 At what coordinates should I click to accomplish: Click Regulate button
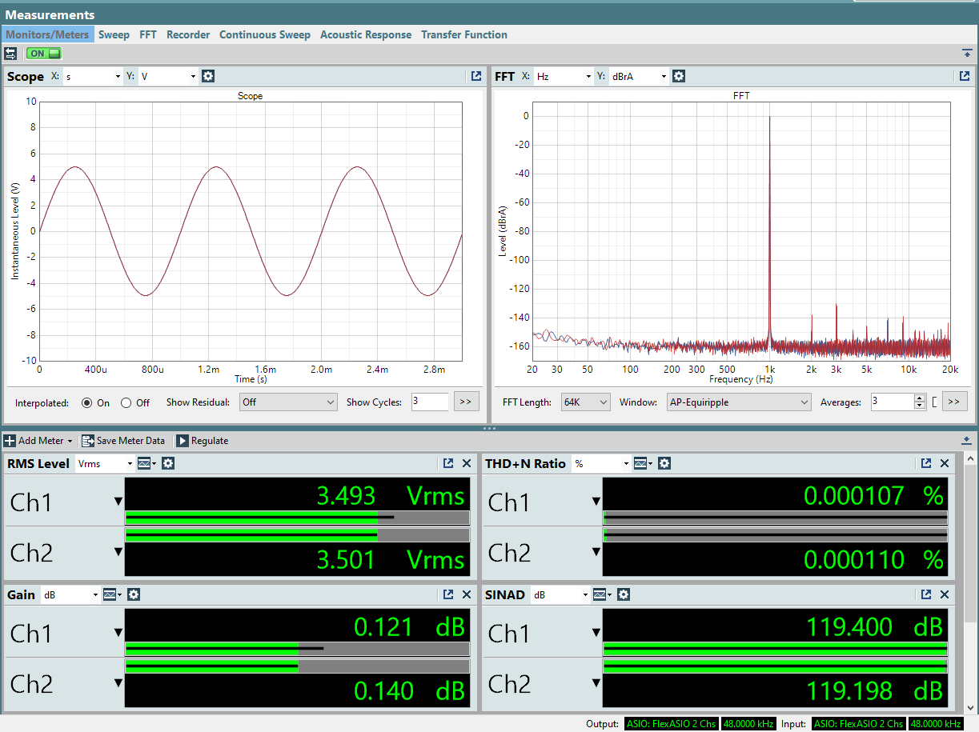tap(202, 441)
